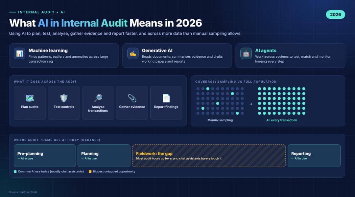
Task: Click the 'Source: Gartner, 2026' footnote
Action: [x=23, y=192]
